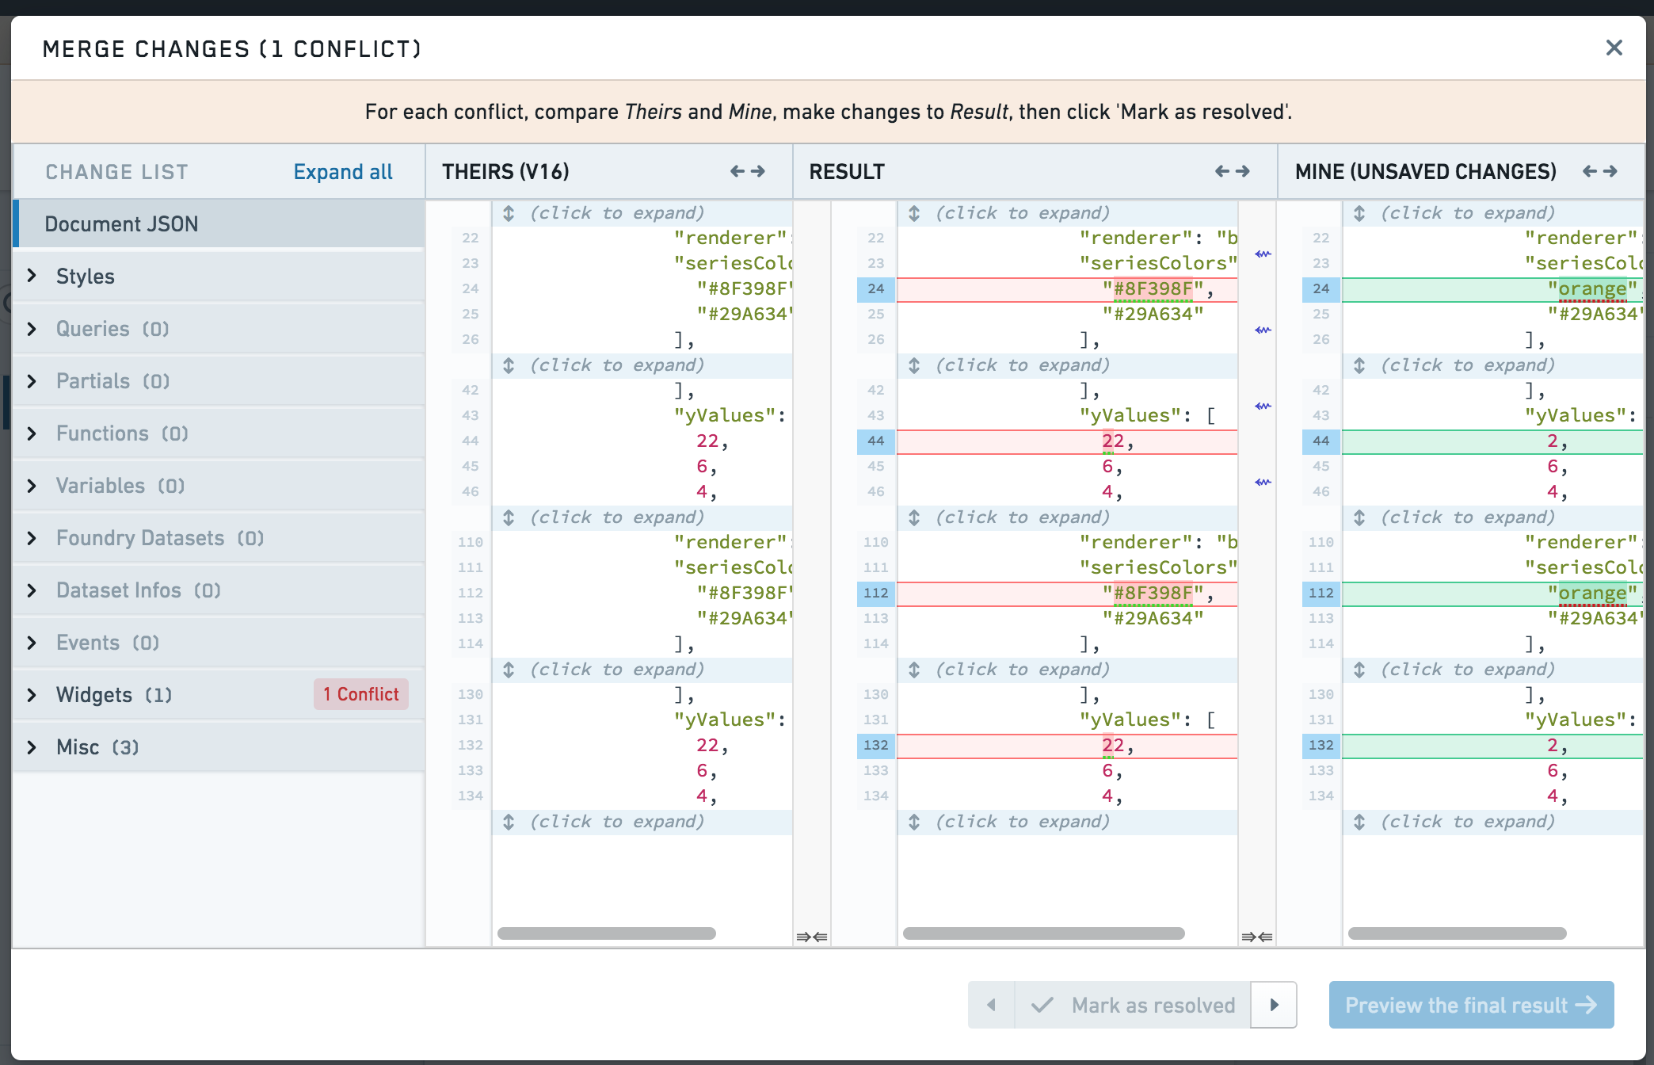Expand the Styles section

pyautogui.click(x=32, y=276)
